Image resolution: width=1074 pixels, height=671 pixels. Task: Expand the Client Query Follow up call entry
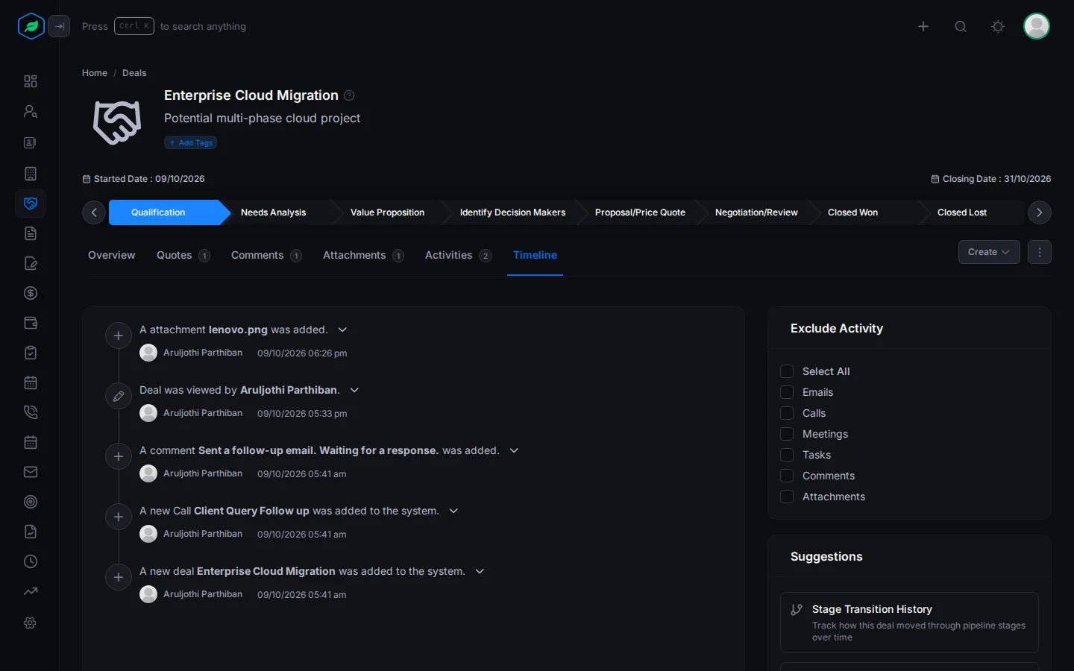tap(453, 511)
